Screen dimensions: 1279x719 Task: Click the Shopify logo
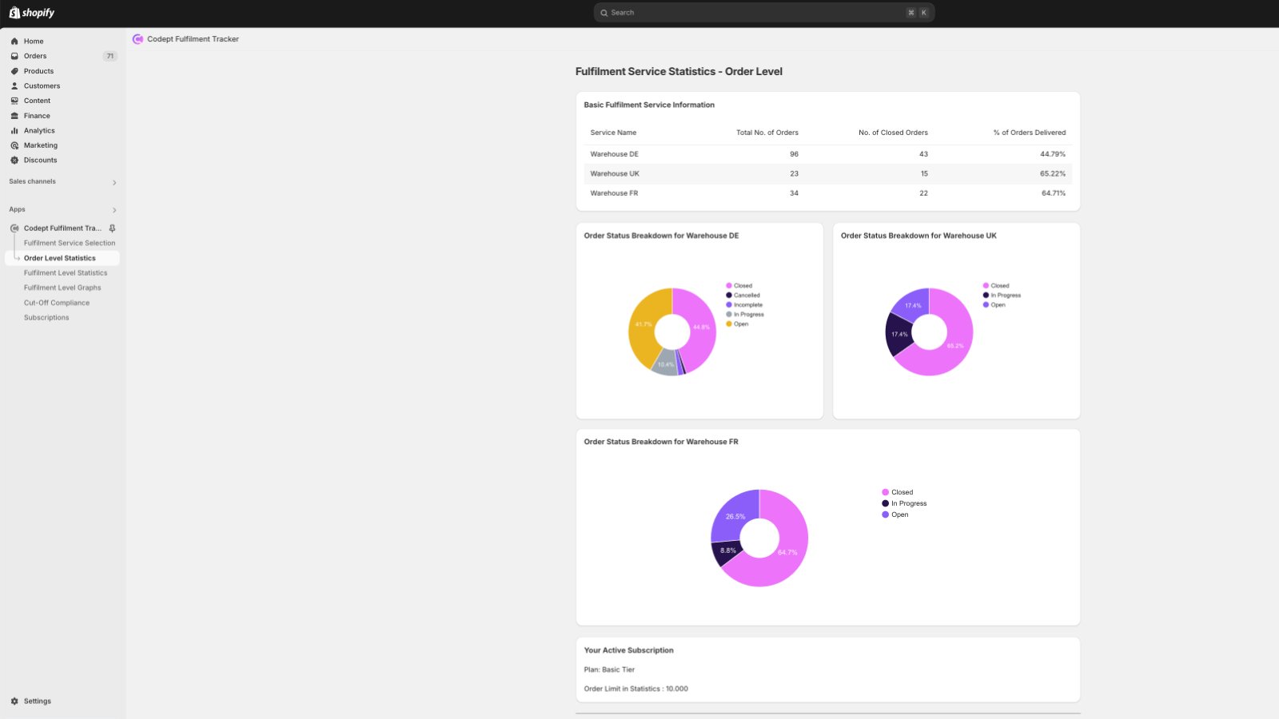pos(32,13)
